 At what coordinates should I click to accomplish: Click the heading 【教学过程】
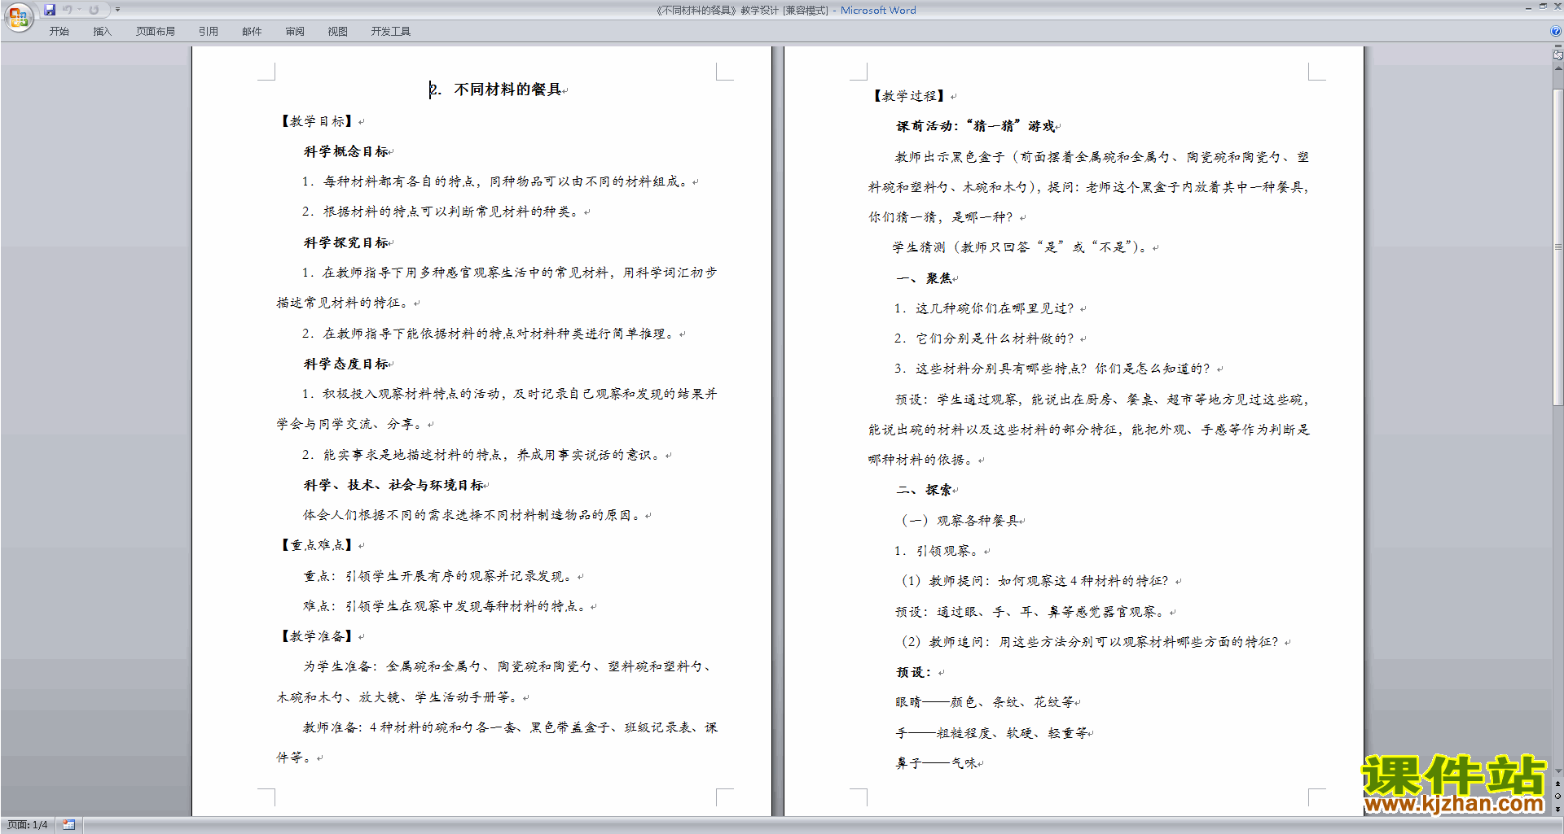910,96
